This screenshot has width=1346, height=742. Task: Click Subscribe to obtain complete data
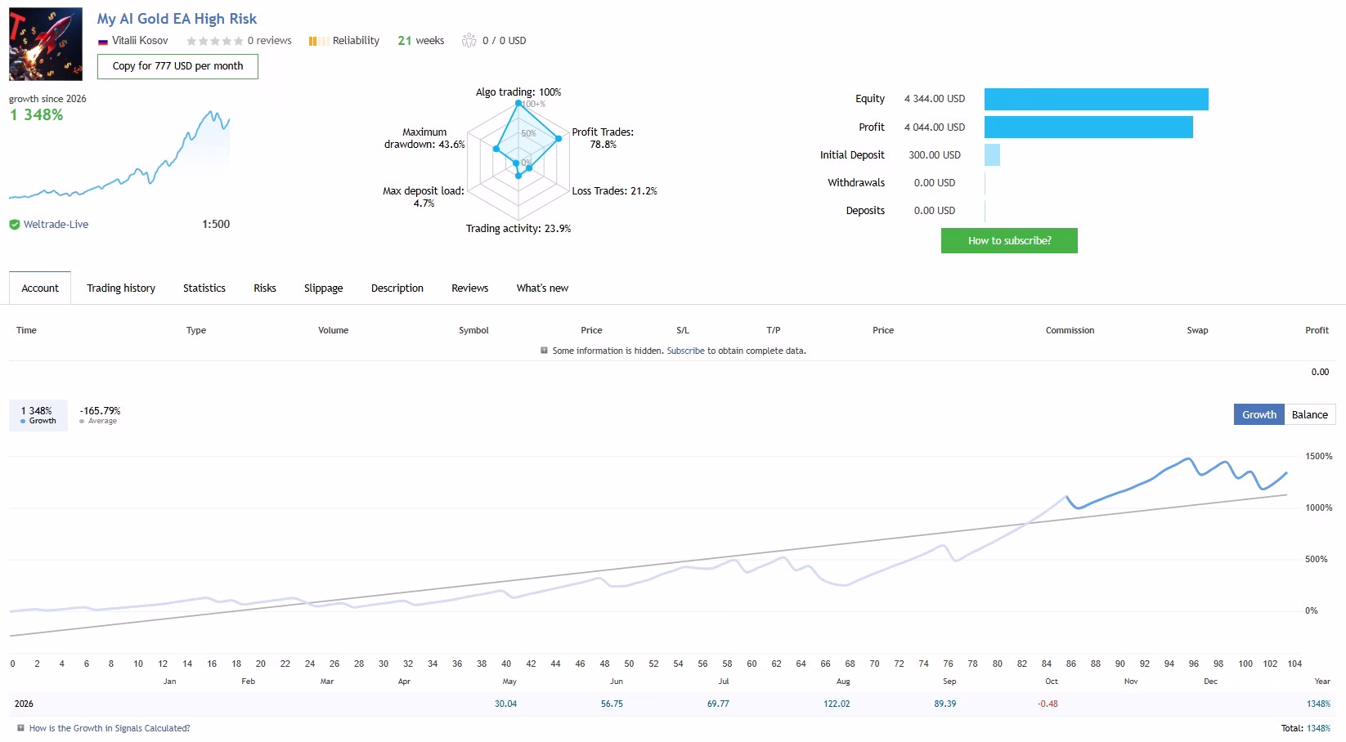coord(685,351)
